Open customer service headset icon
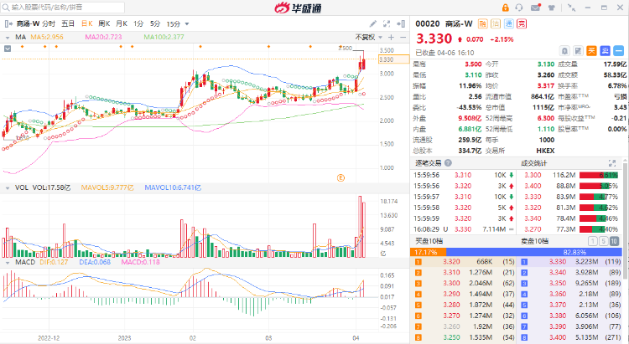The height and width of the screenshot is (344, 629). [517, 8]
